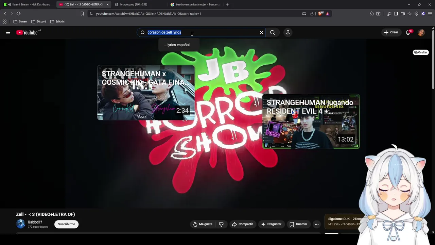Image resolution: width=435 pixels, height=245 pixels.
Task: Open the YouTube hamburger guide menu
Action: pyautogui.click(x=8, y=32)
